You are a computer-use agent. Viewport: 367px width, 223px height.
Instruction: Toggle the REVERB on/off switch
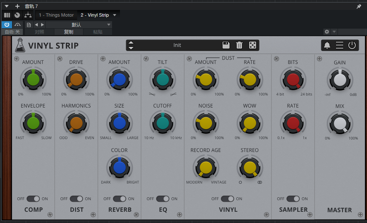pos(120,198)
